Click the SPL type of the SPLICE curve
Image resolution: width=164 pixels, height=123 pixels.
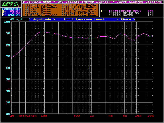150,11
